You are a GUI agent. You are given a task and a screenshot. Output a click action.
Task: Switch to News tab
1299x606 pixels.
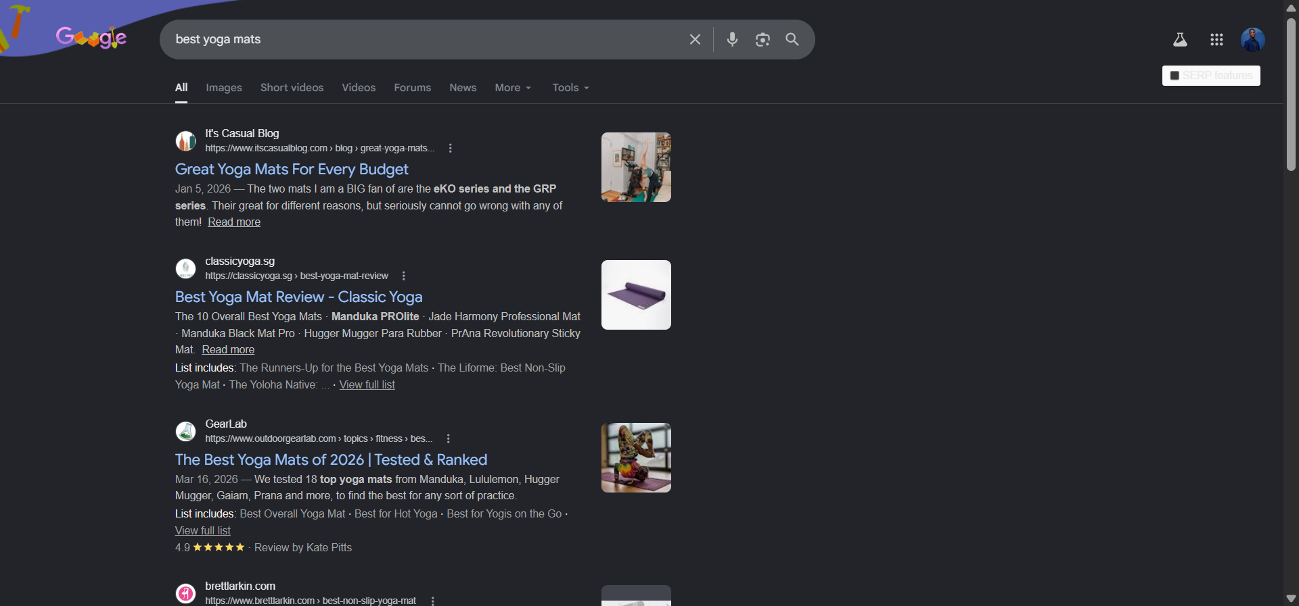463,88
